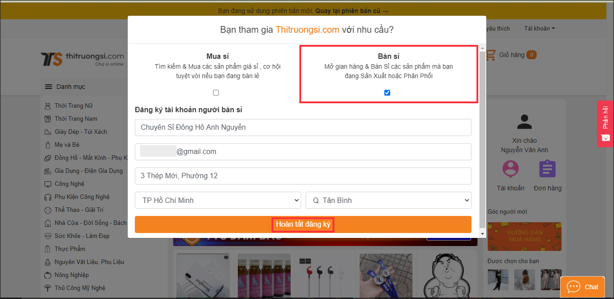614x299 pixels.
Task: Edit the shop name input field
Action: 303,128
